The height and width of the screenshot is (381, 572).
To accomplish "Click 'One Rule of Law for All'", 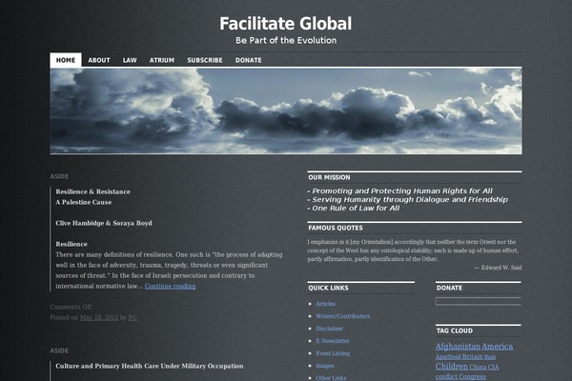I will (356, 209).
